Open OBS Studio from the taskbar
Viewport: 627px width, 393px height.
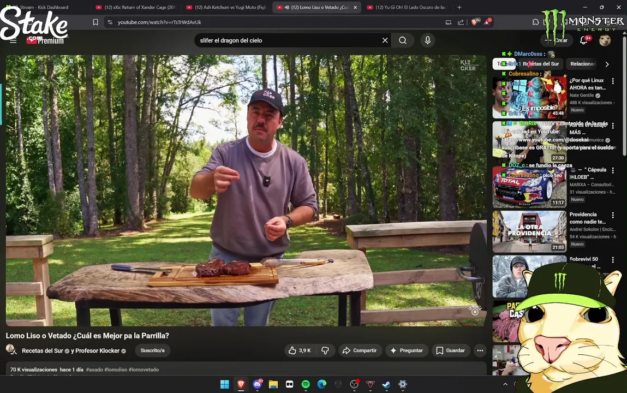pyautogui.click(x=354, y=384)
